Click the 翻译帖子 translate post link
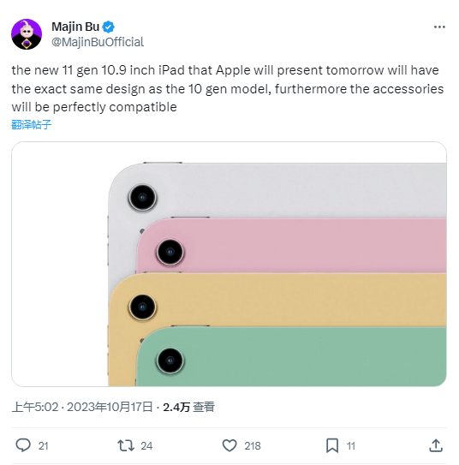The image size is (459, 465). (32, 124)
